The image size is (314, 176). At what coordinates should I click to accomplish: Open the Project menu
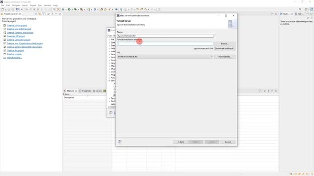(x=33, y=5)
